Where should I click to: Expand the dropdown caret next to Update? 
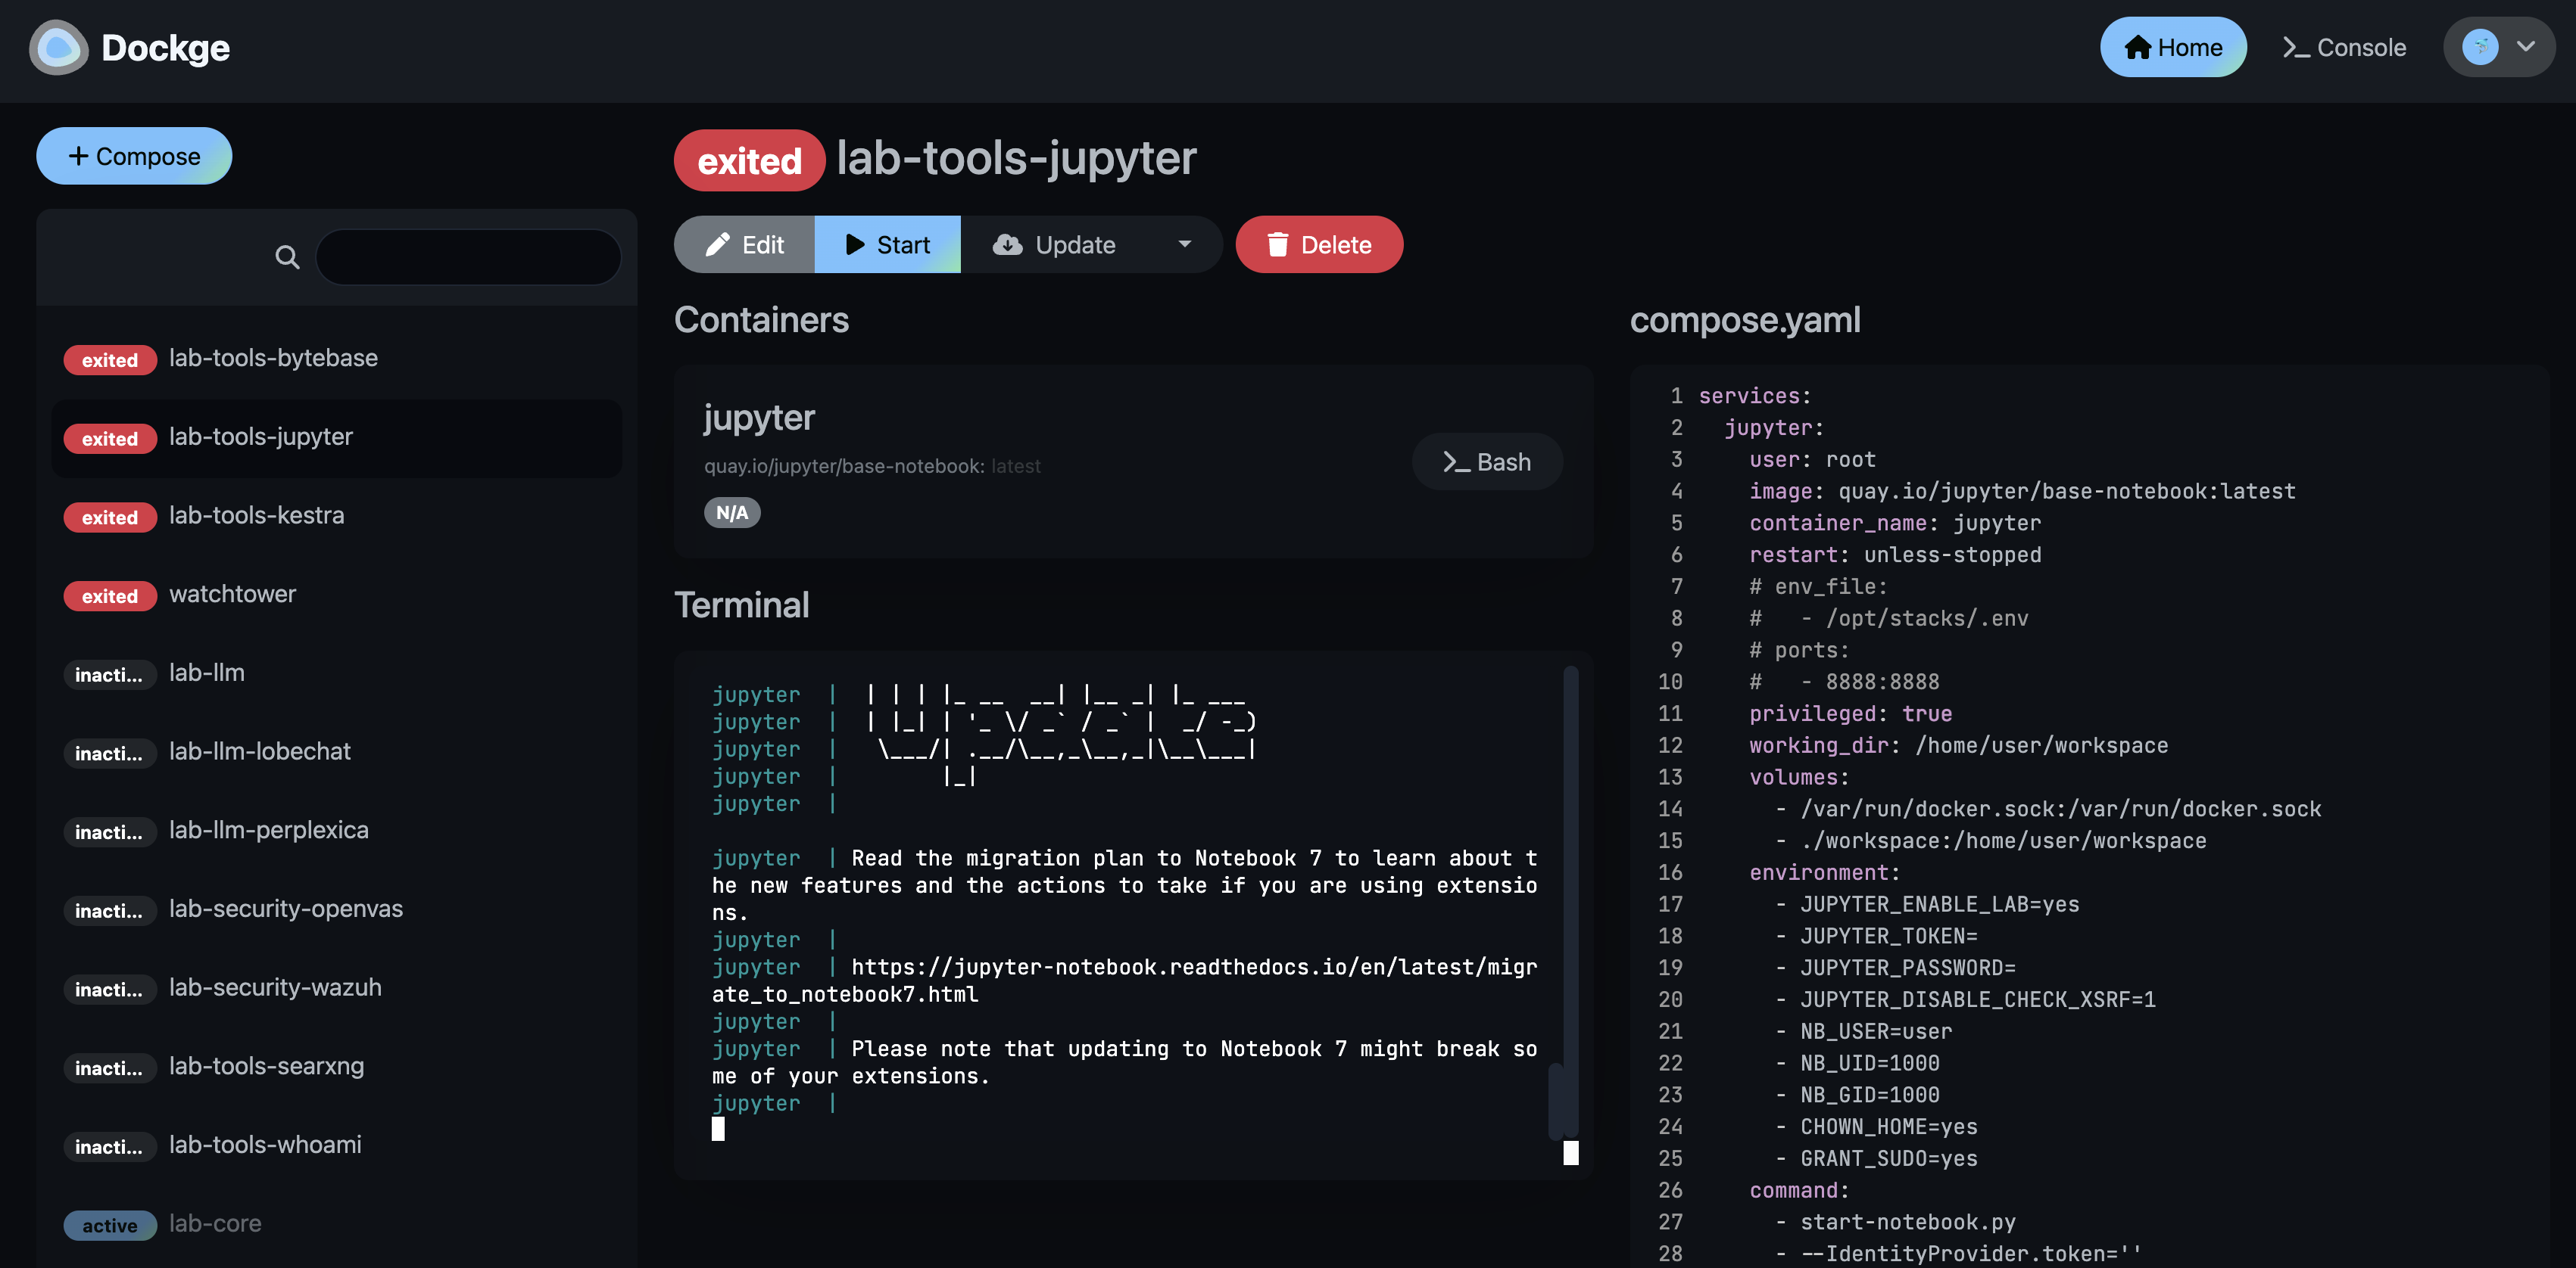click(1185, 244)
